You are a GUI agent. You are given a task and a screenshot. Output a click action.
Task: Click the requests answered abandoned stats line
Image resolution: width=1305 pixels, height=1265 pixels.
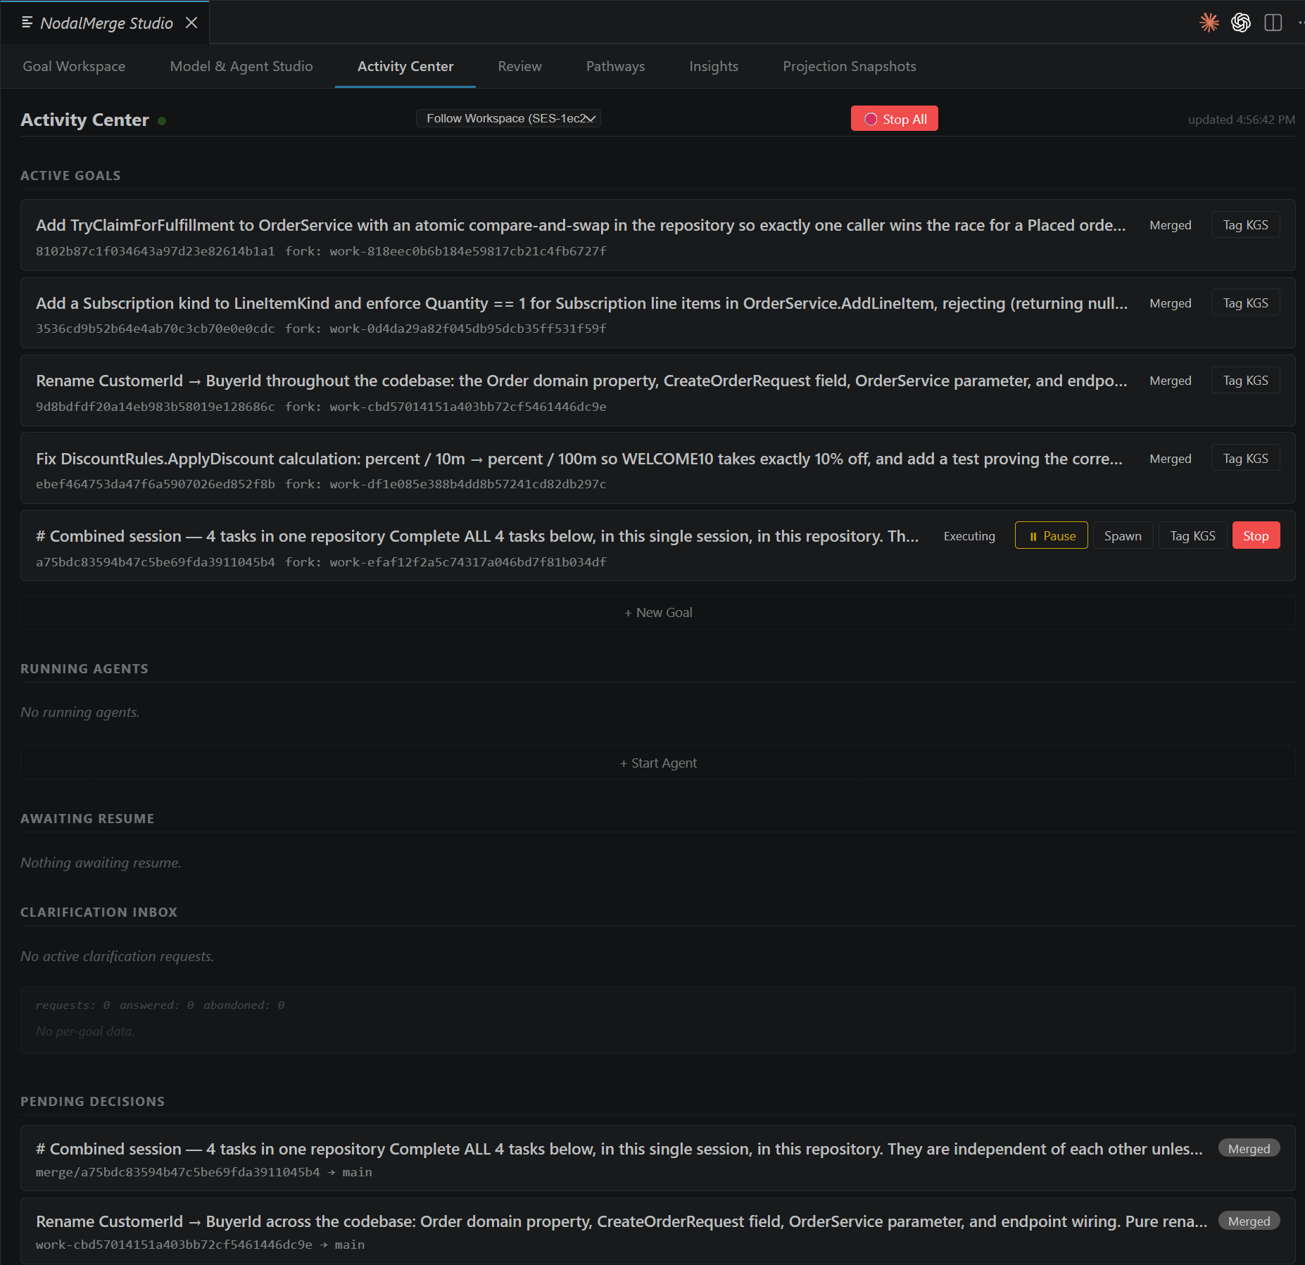(160, 1005)
